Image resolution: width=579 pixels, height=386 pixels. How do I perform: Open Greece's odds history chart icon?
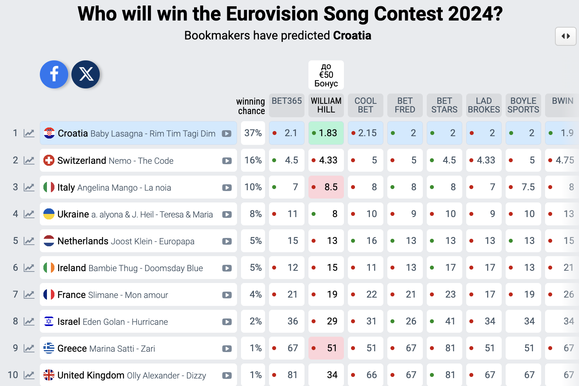point(29,348)
